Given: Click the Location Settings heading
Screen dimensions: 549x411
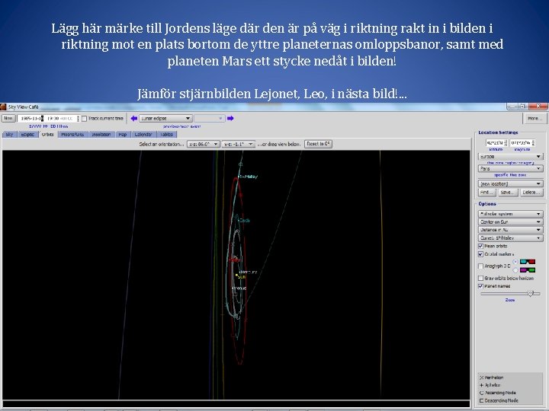Looking at the screenshot, I should coord(498,132).
